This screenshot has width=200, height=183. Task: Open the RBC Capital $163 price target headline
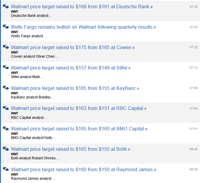77,108
